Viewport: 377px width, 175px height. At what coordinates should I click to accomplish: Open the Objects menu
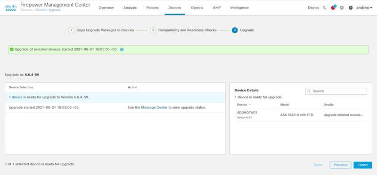tap(197, 8)
